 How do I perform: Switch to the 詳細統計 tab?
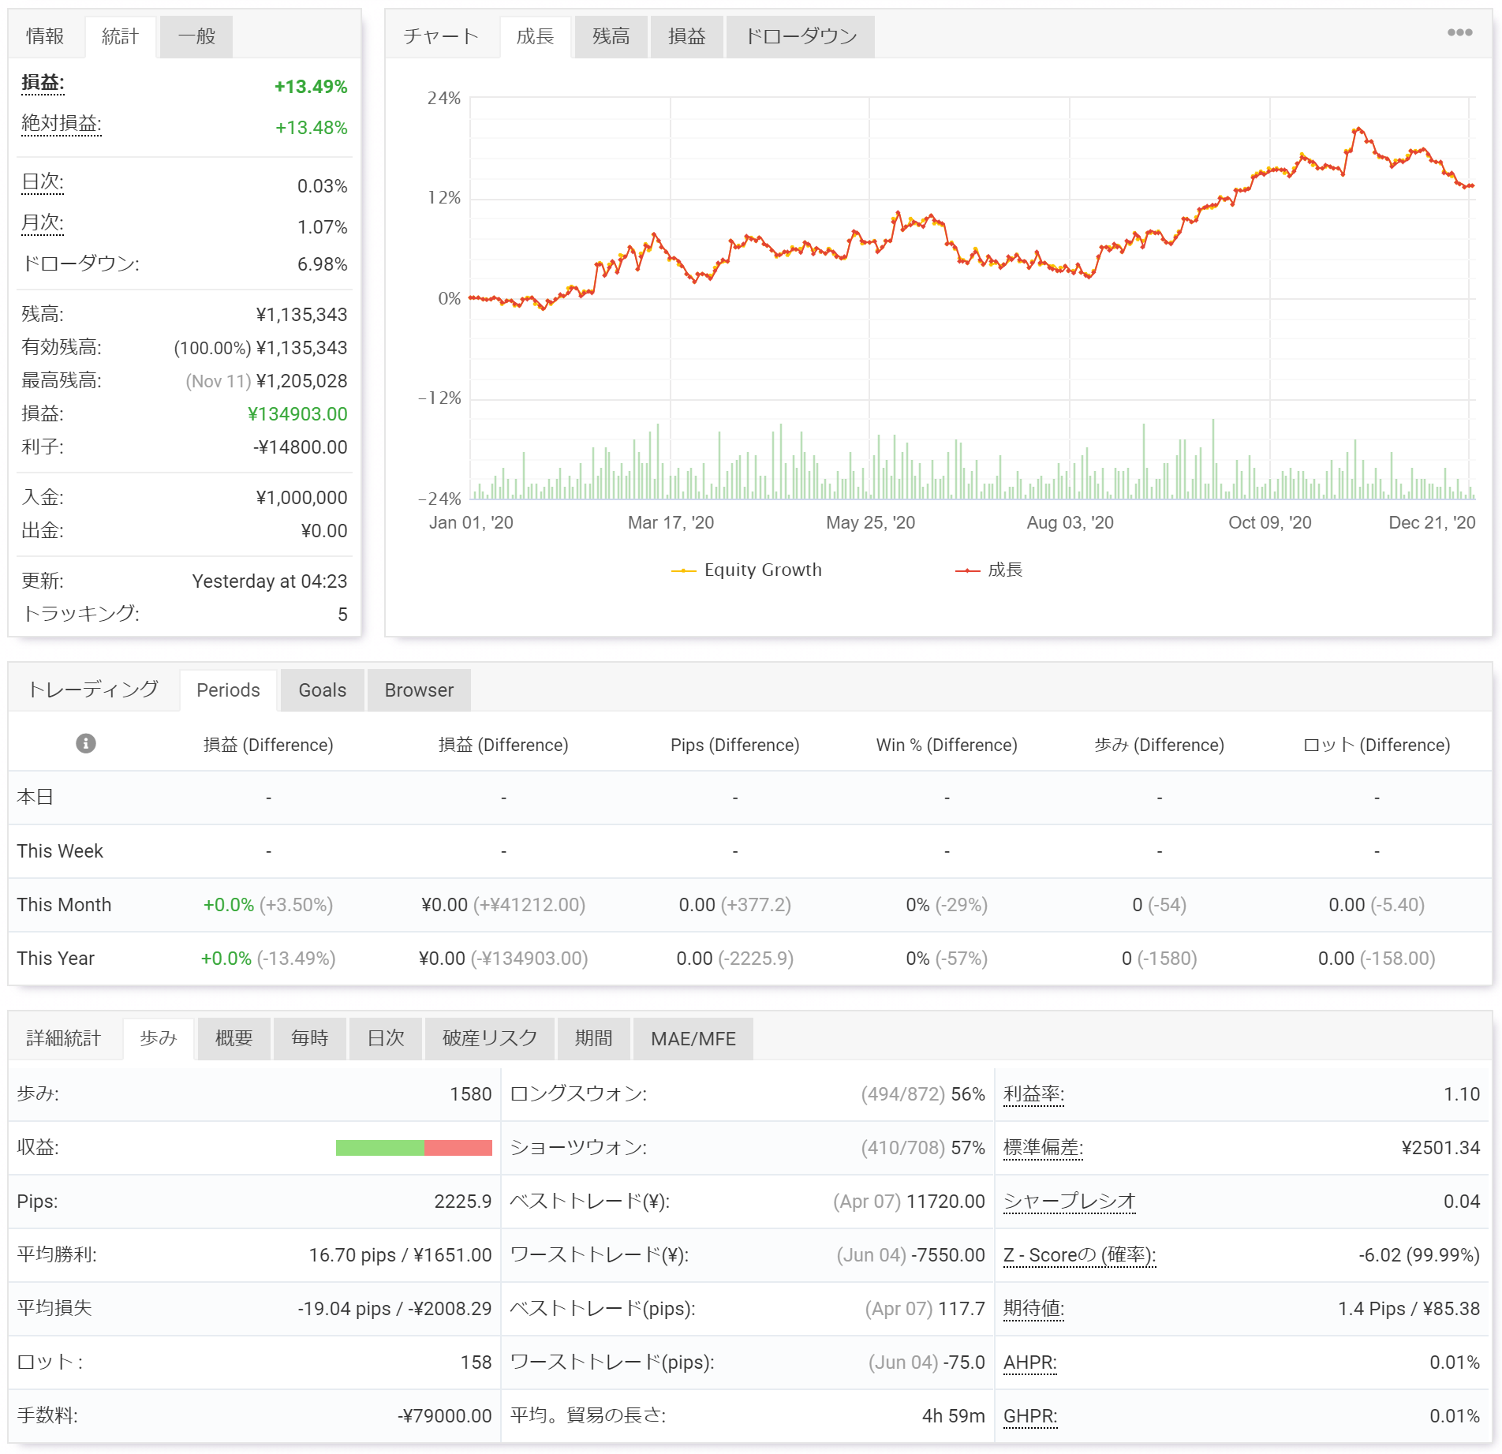[64, 1038]
